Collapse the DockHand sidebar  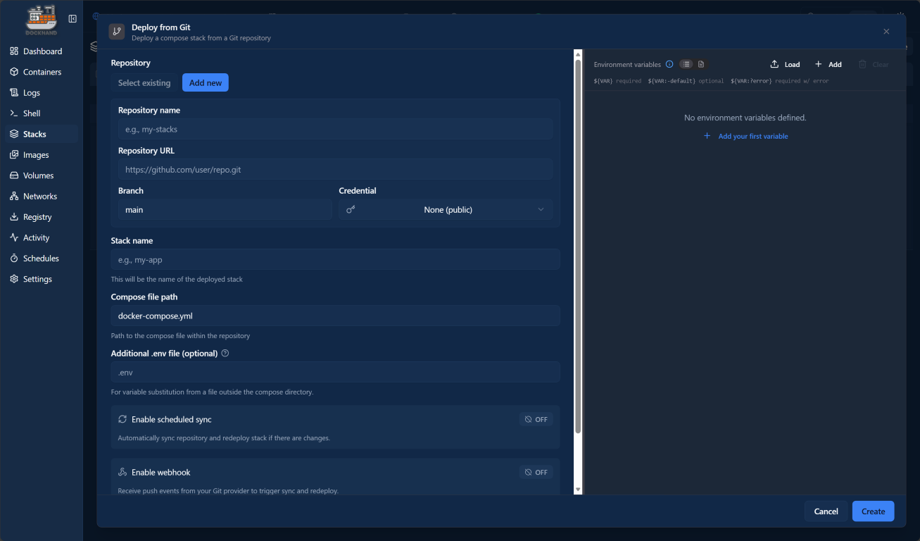73,19
